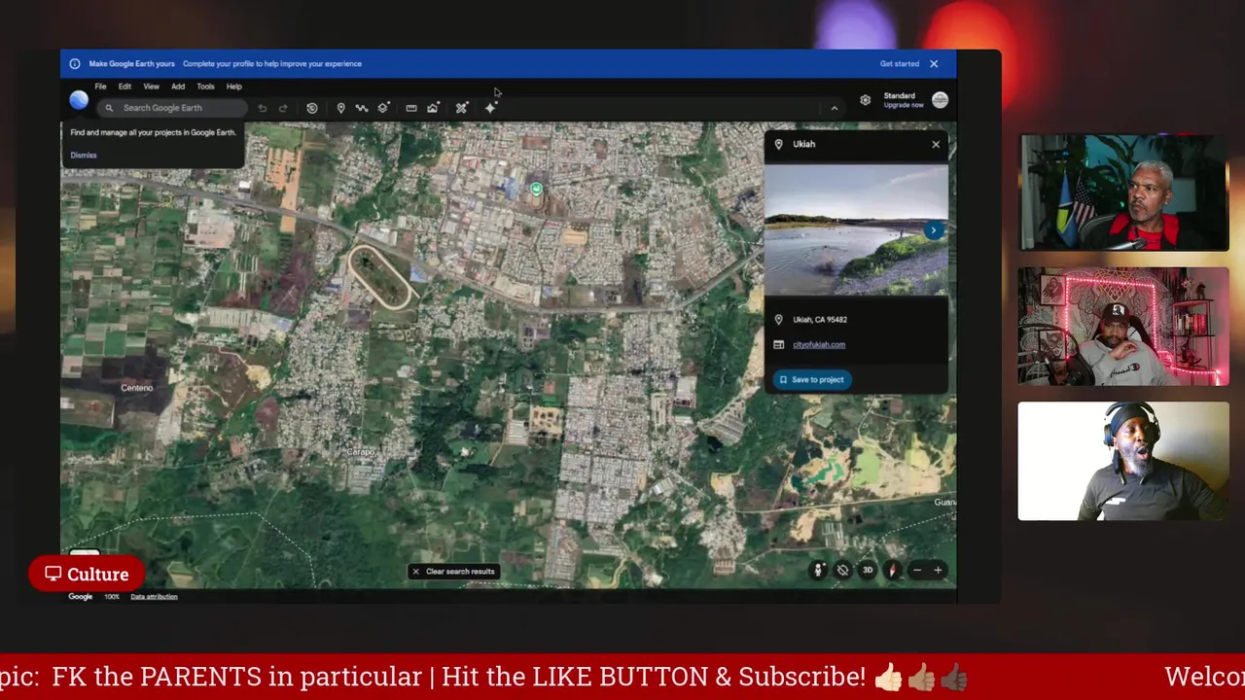
Task: Open the View menu
Action: pyautogui.click(x=151, y=87)
